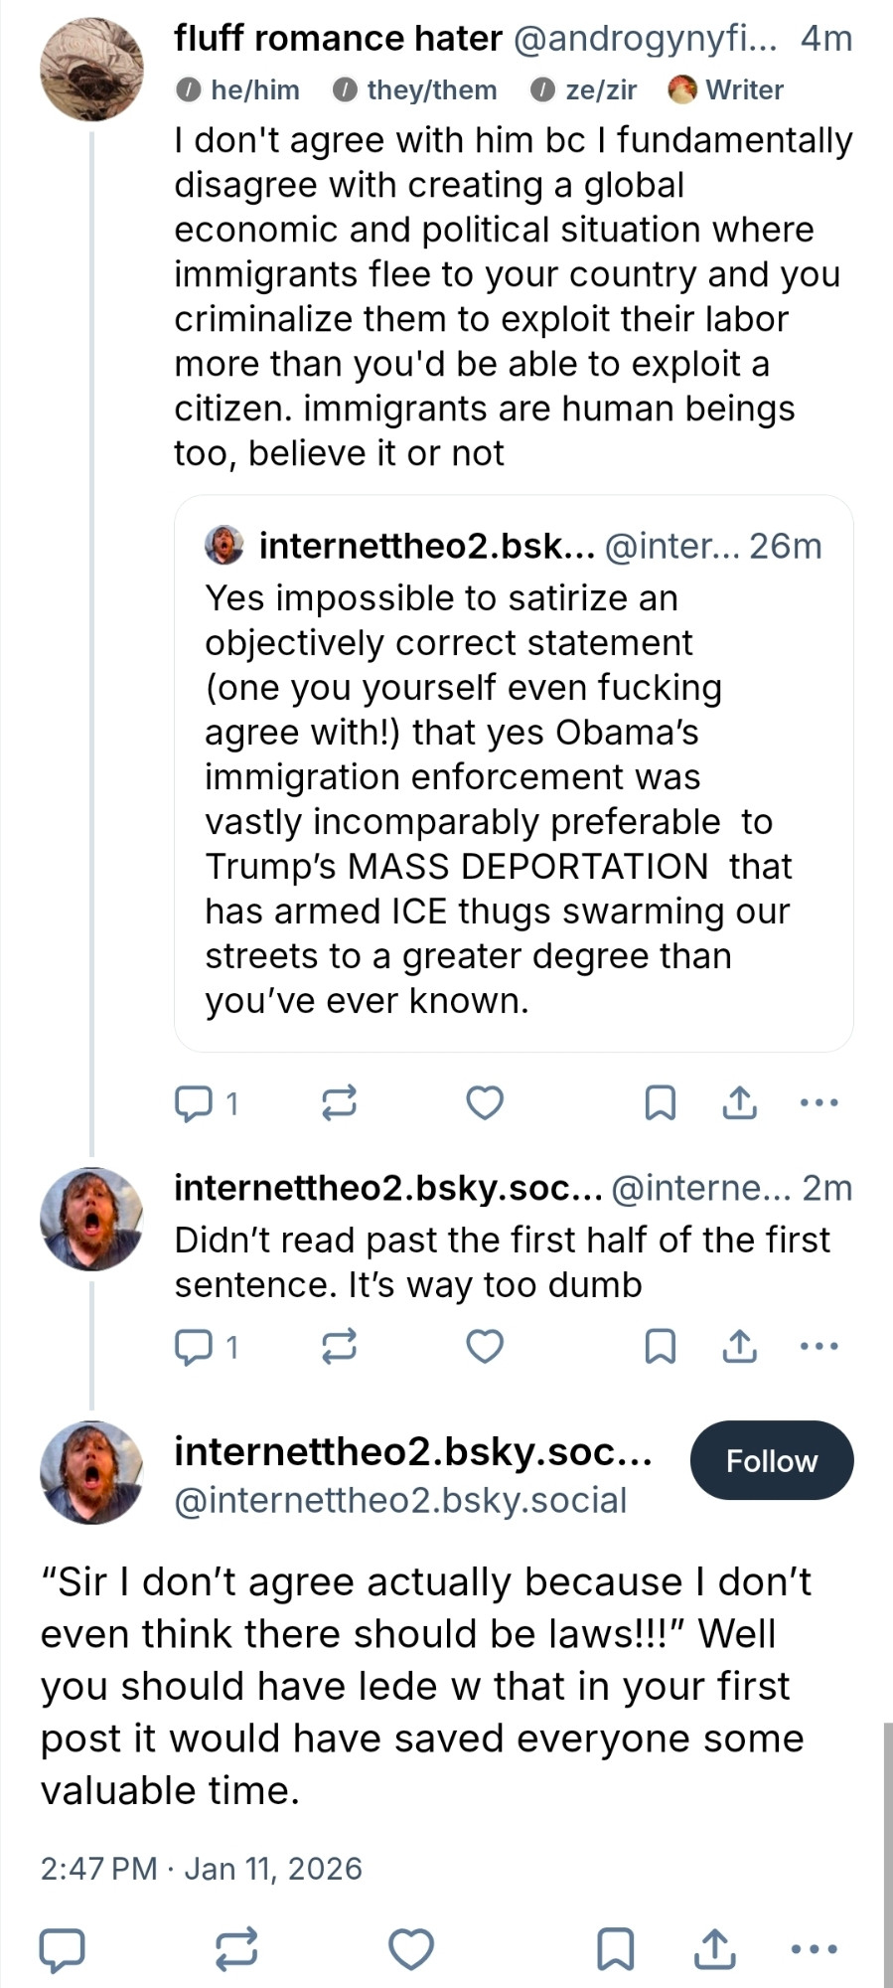View fluff romance hater's profile avatar
This screenshot has height=1988, width=893.
point(91,70)
